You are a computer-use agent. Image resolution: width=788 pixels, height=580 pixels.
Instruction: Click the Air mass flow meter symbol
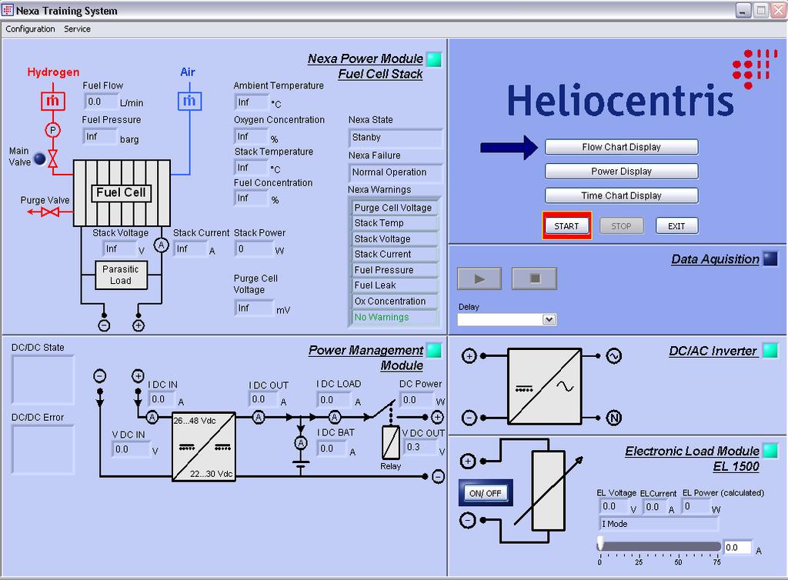coord(189,101)
